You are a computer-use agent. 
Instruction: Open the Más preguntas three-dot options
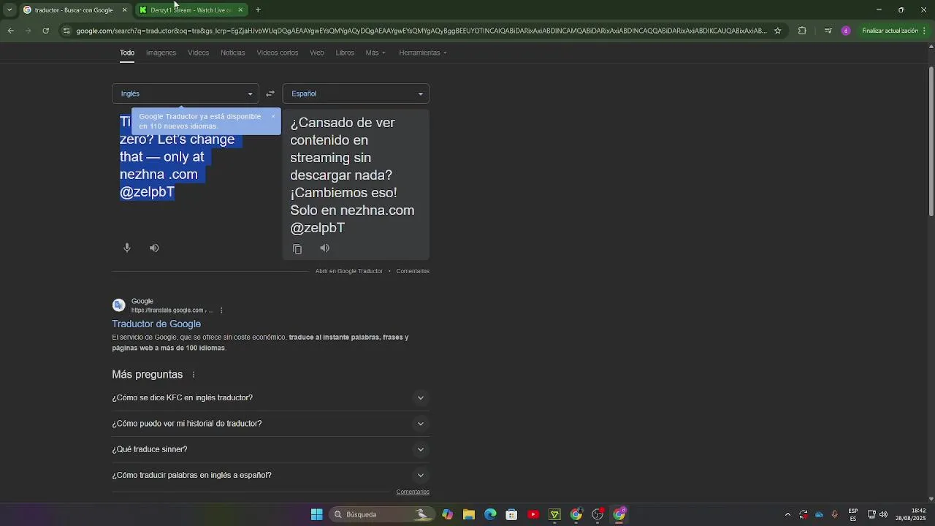(x=194, y=375)
